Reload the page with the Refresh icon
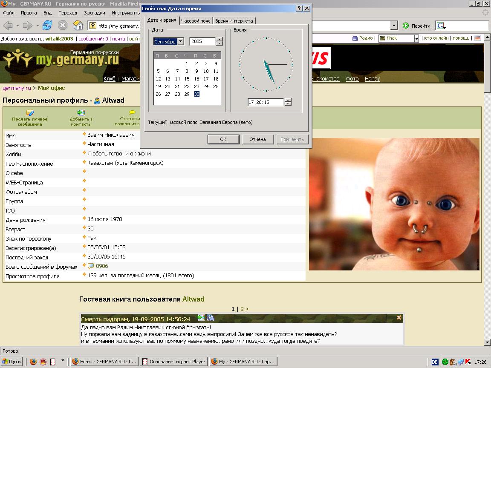This screenshot has height=477, width=491. click(x=47, y=26)
